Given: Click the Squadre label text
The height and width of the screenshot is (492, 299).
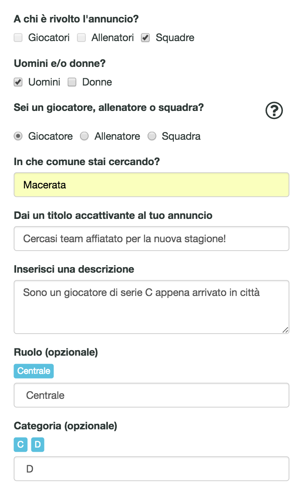Looking at the screenshot, I should pos(175,38).
